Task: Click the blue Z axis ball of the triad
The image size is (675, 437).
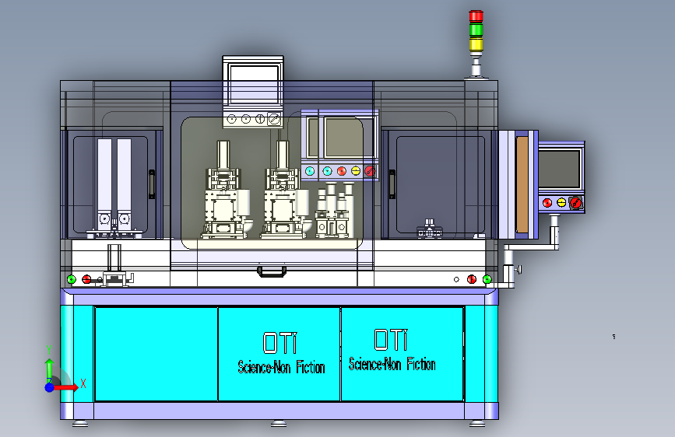Action: [50, 387]
